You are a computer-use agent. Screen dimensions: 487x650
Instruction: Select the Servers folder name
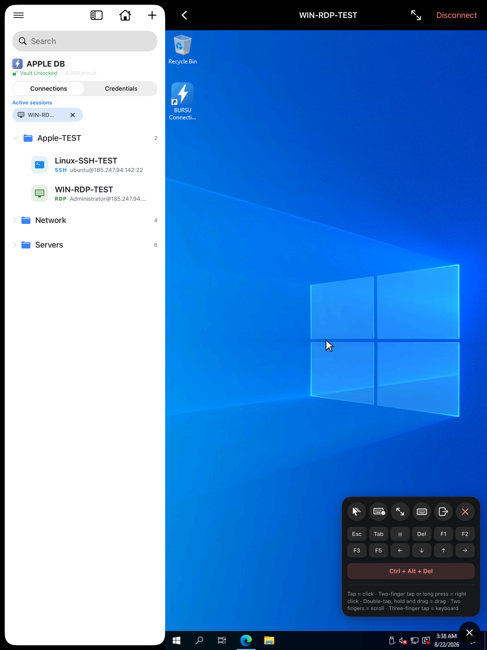coord(49,245)
